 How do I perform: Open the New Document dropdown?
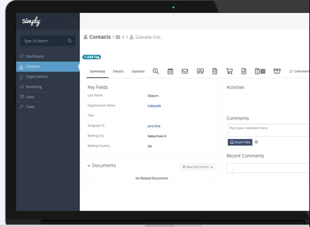[198, 167]
